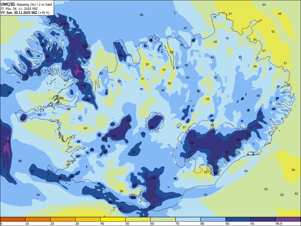Image resolution: width=301 pixels, height=226 pixels.
Task: Click the humidity value "64" on the map
Action: (264, 5)
